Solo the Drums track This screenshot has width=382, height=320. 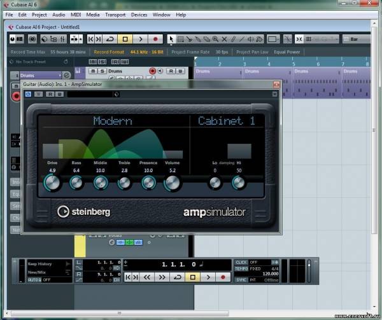pyautogui.click(x=102, y=71)
